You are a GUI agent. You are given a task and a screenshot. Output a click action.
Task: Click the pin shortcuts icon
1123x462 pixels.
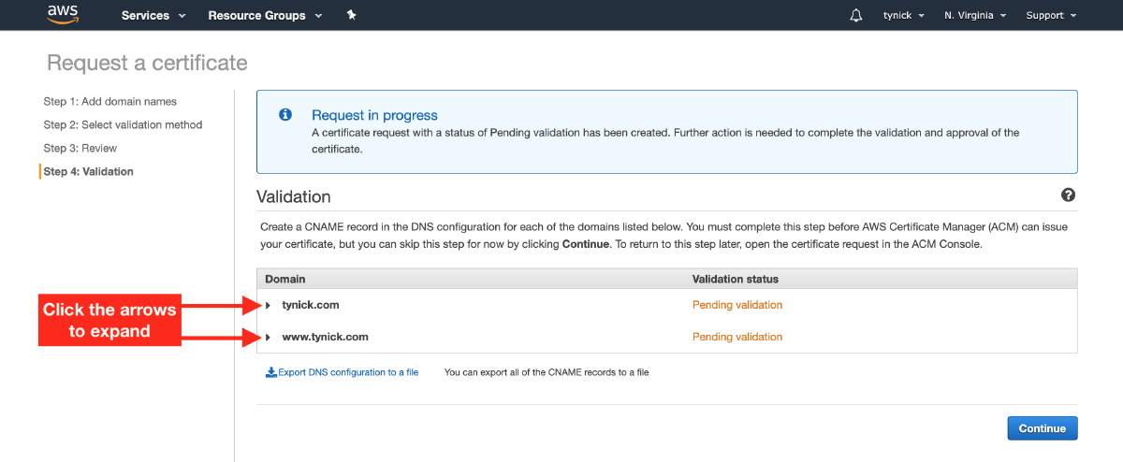352,15
